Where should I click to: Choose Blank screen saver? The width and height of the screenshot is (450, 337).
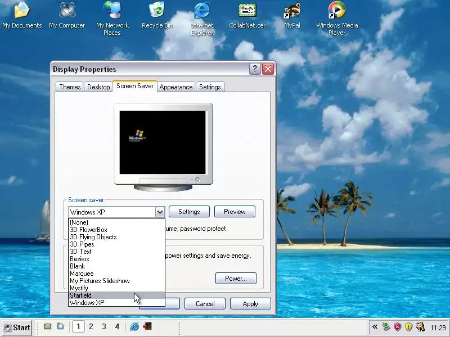[x=116, y=266]
